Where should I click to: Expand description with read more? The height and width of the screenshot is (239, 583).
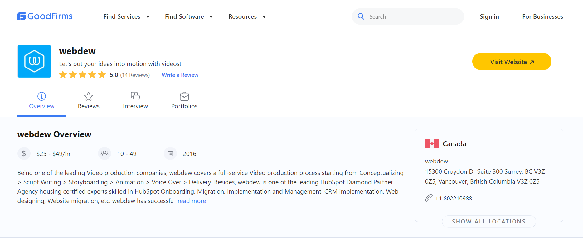click(x=192, y=201)
